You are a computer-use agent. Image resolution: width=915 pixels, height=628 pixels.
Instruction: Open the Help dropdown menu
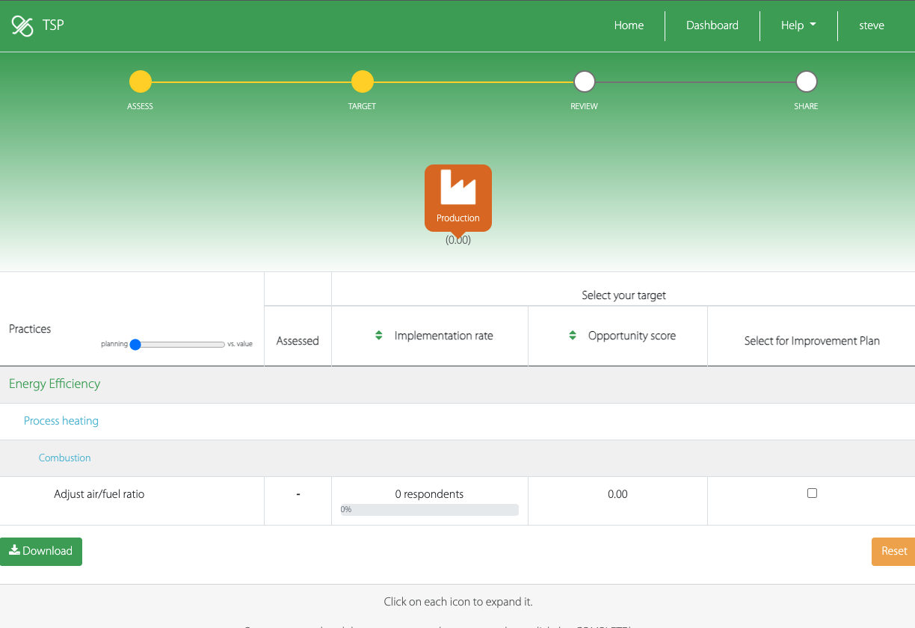(798, 25)
